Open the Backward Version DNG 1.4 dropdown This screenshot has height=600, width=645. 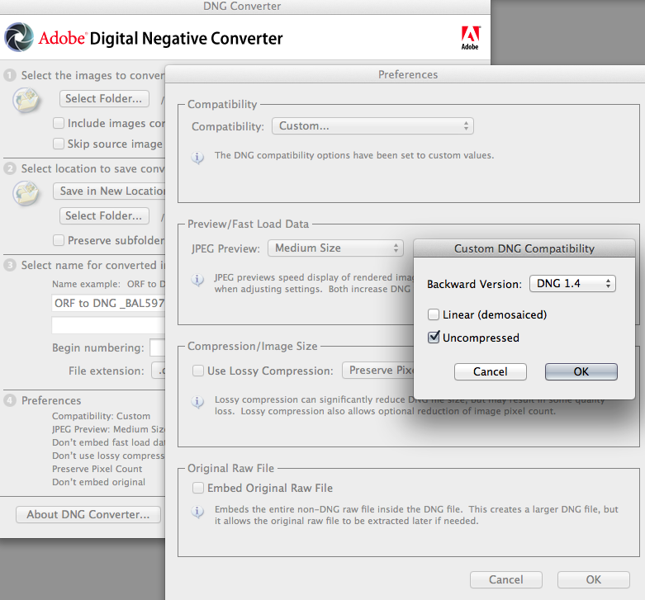coord(572,284)
